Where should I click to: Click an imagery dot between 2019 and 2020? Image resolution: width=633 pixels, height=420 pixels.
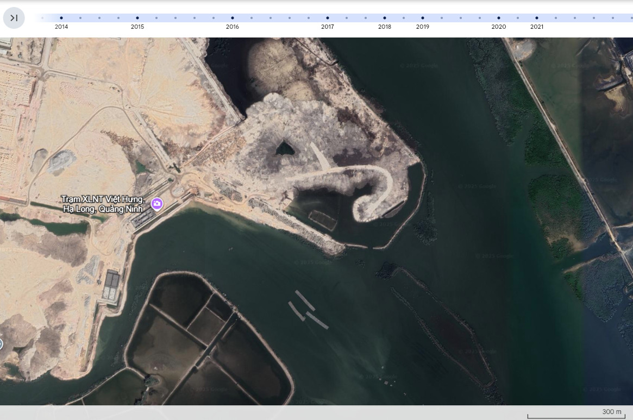[x=460, y=17]
